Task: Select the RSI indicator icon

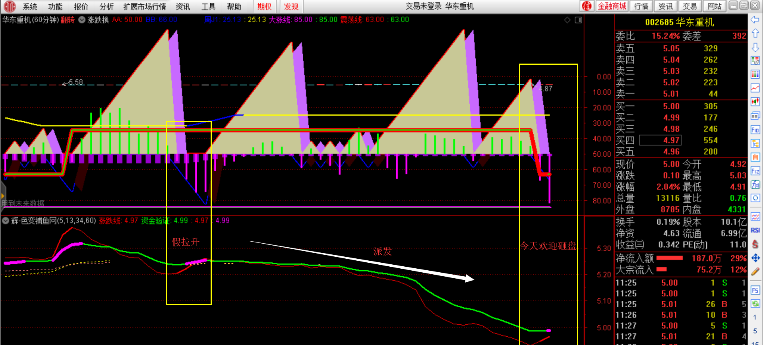Action: tap(755, 230)
